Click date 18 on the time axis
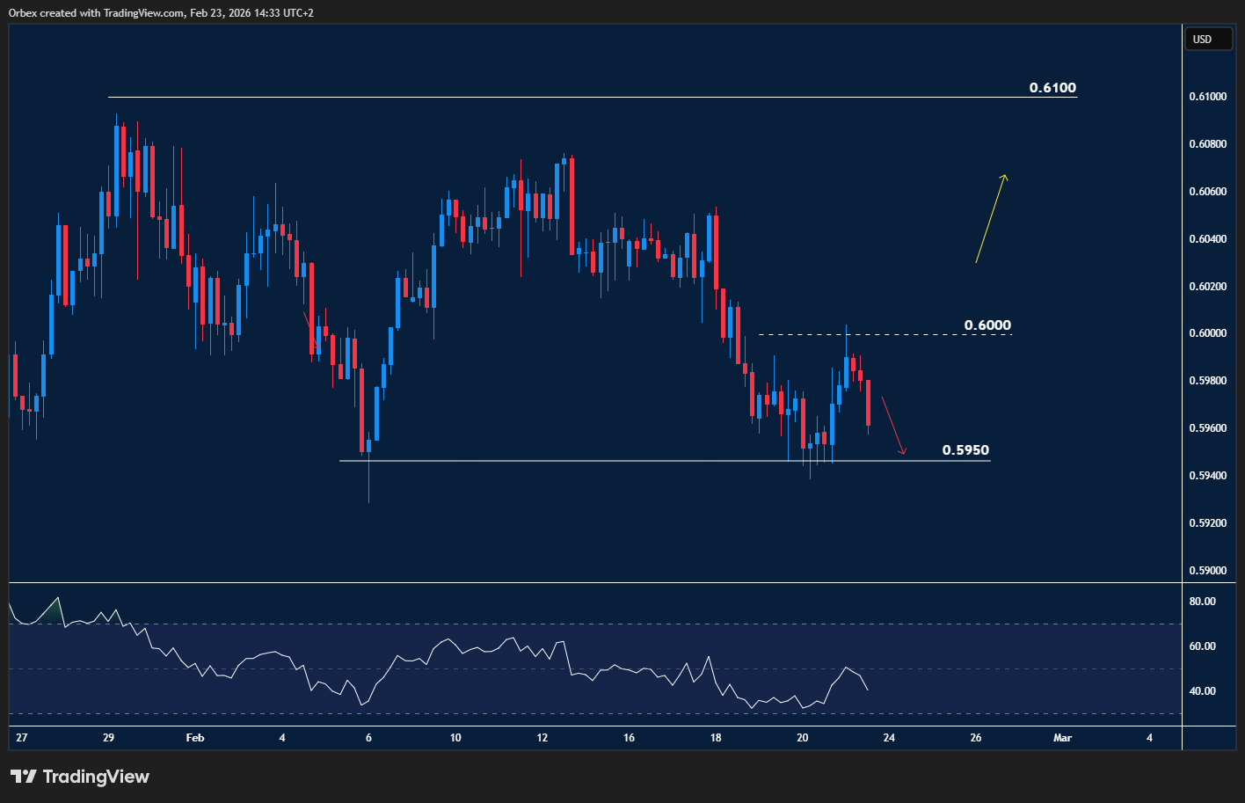Screen dimensions: 1245x803 [x=716, y=738]
